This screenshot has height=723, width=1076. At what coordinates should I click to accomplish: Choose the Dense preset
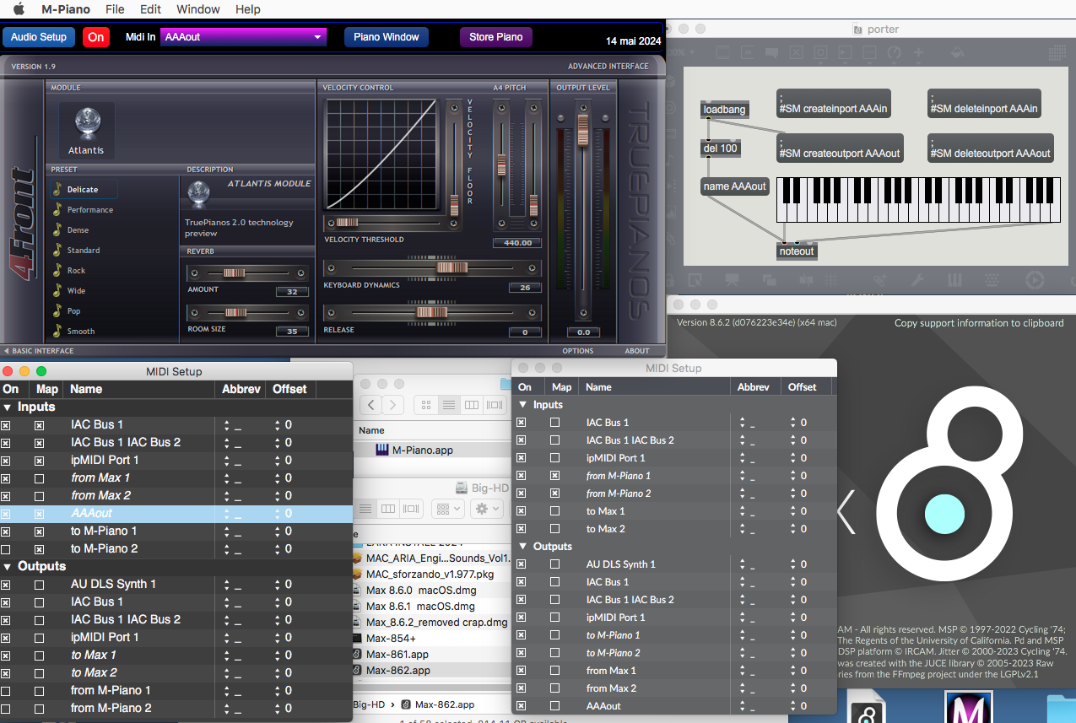click(x=78, y=230)
